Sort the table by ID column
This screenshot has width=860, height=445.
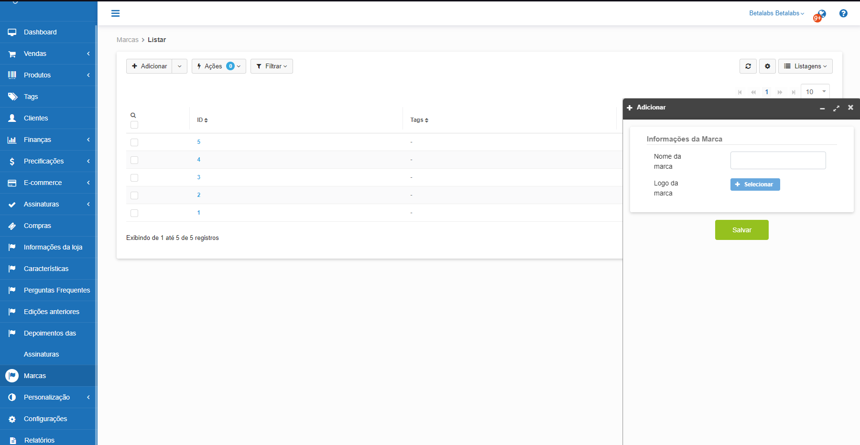[x=202, y=120]
